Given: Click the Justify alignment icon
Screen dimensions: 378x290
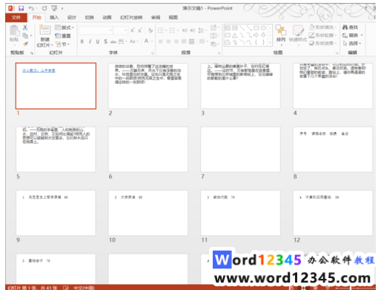Looking at the screenshot, I should click(184, 42).
